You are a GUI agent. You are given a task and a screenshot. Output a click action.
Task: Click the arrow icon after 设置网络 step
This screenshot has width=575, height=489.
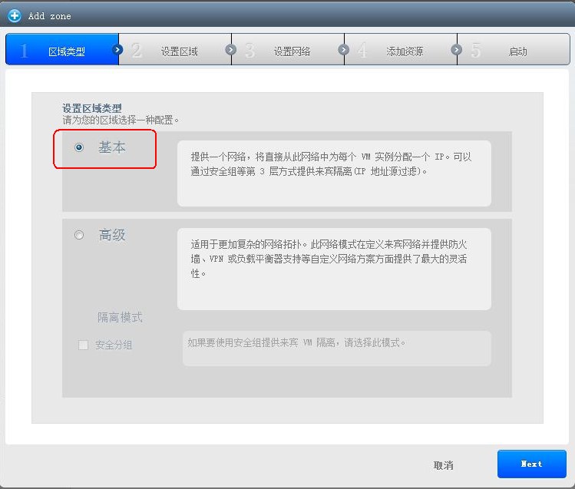[x=344, y=49]
